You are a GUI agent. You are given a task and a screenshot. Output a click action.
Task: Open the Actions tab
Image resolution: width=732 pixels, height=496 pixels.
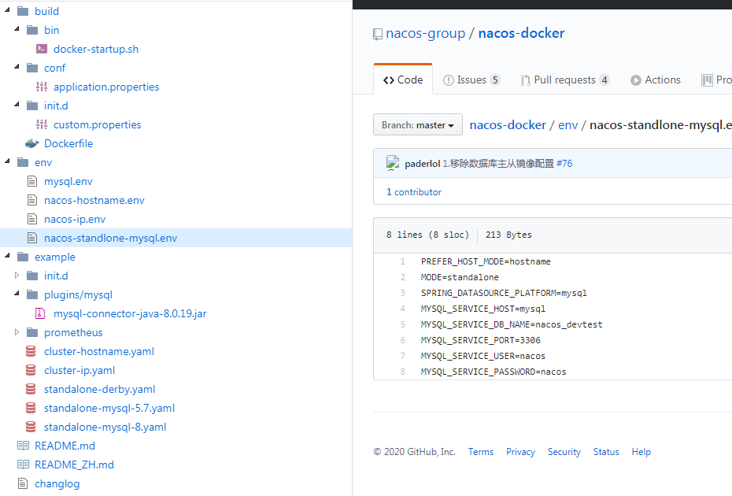pos(656,80)
